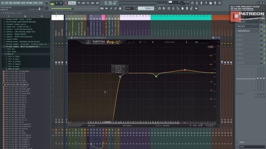
Task: Open the Channel rack icon
Action: [x=169, y=8]
